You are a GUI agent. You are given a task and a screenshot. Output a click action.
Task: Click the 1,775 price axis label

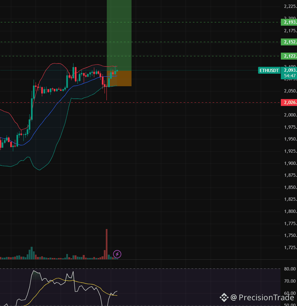pos(290,224)
